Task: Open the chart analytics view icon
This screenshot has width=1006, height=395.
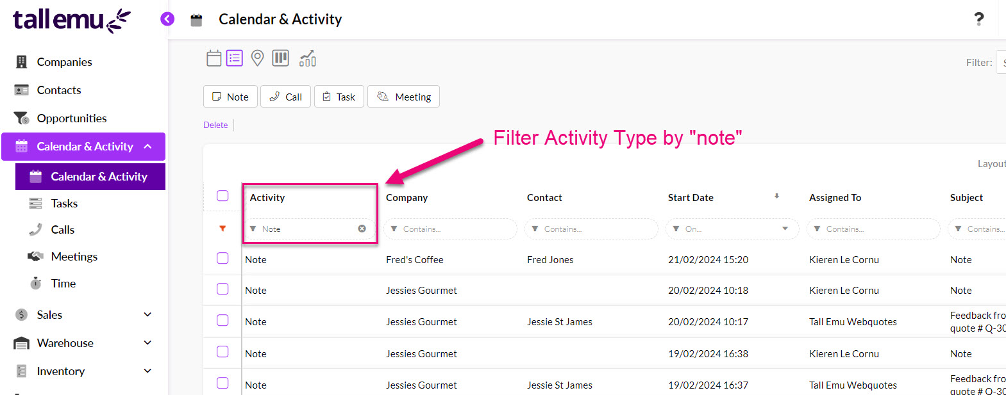Action: (x=308, y=58)
